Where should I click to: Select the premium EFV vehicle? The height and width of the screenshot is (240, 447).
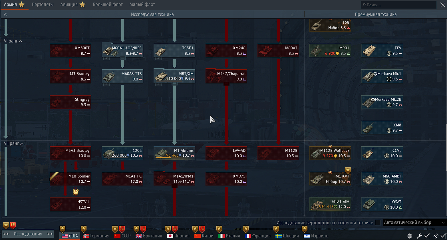click(382, 51)
